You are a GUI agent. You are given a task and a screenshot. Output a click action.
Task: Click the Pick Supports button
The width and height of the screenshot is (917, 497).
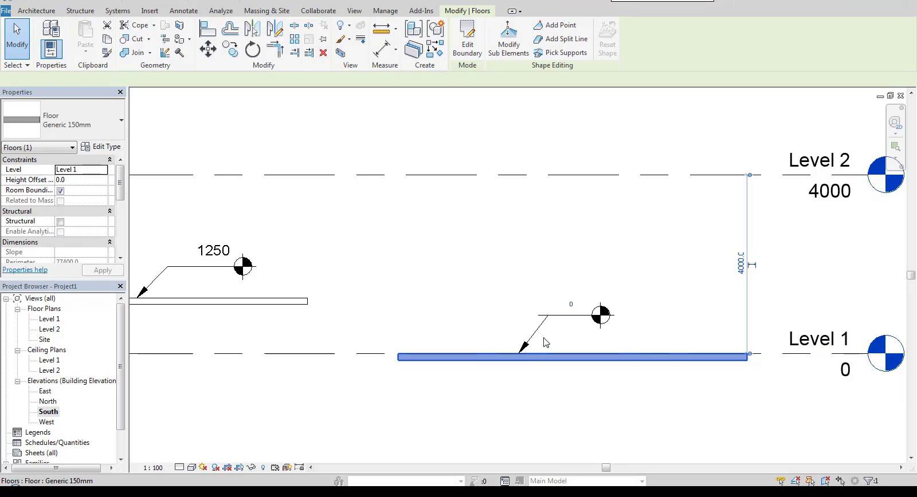(560, 53)
